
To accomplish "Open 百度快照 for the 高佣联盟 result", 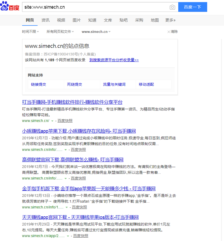I will tap(78, 178).
